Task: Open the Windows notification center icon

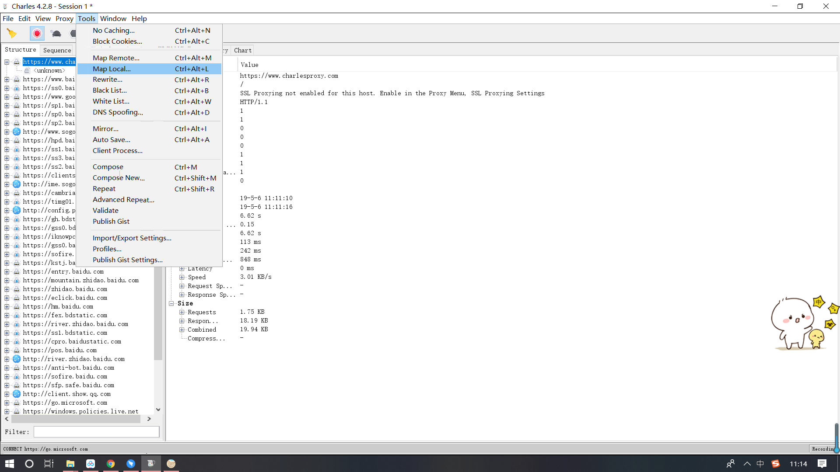Action: [822, 464]
